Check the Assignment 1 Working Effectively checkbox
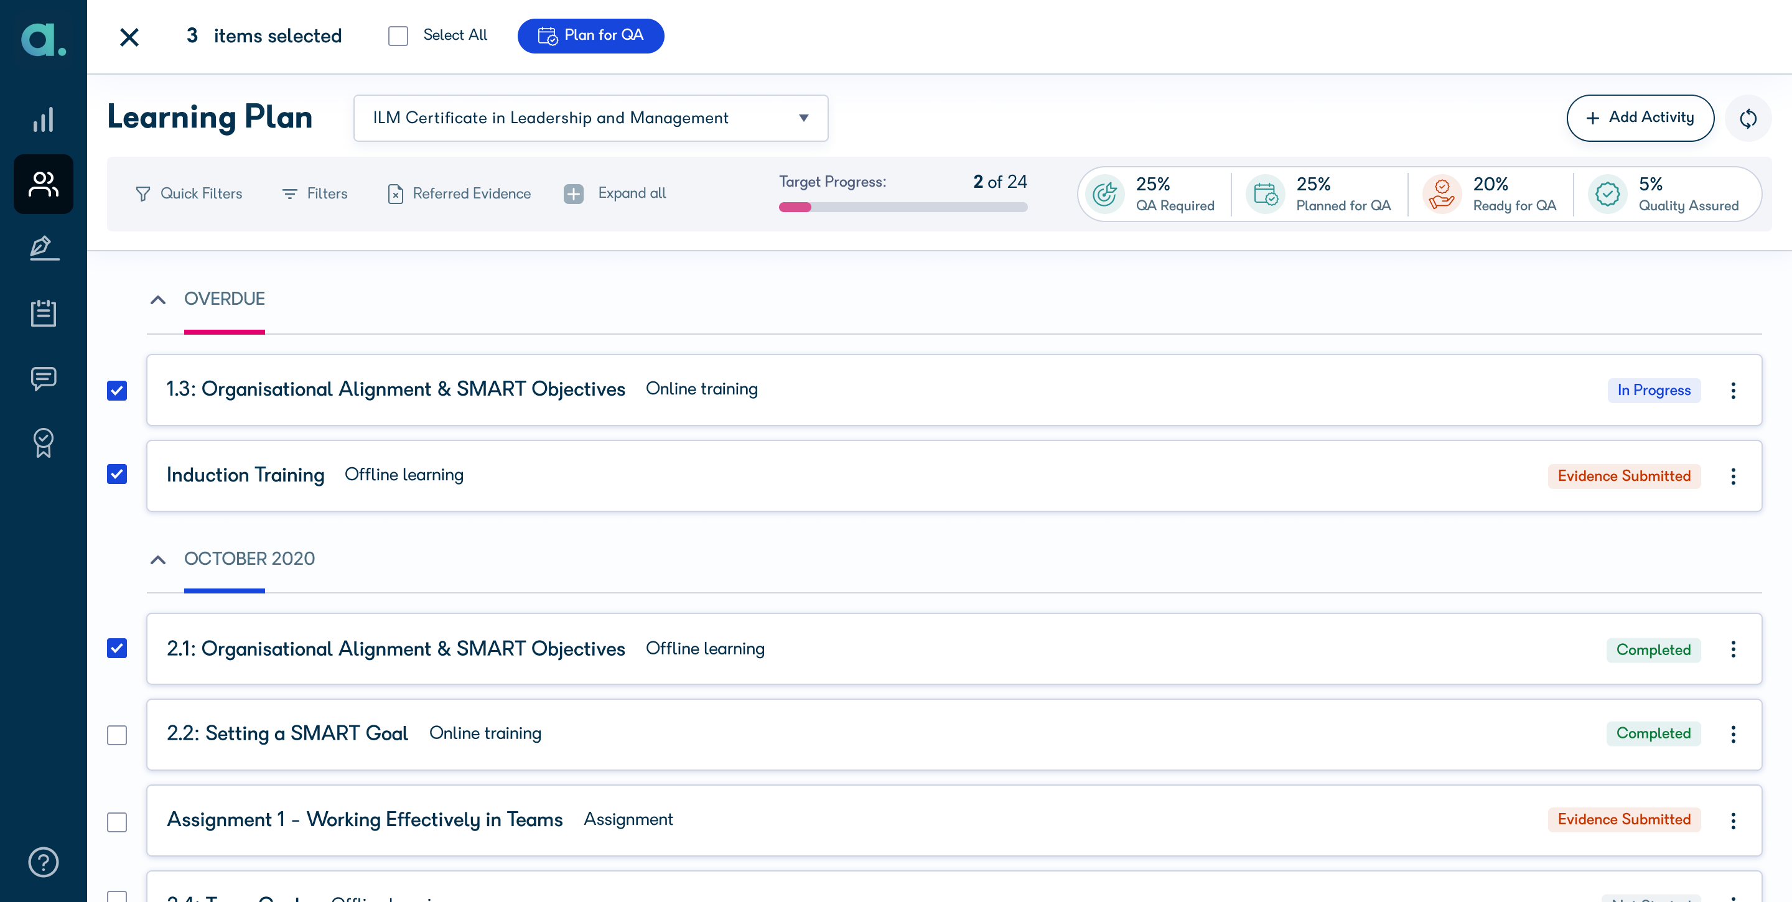 [x=117, y=822]
